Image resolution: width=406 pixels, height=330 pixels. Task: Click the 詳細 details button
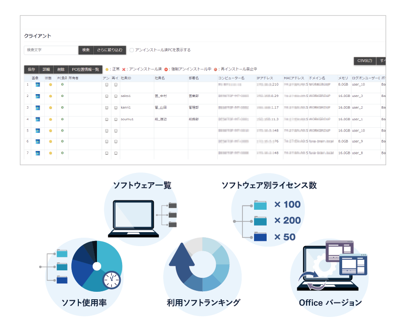tap(46, 69)
